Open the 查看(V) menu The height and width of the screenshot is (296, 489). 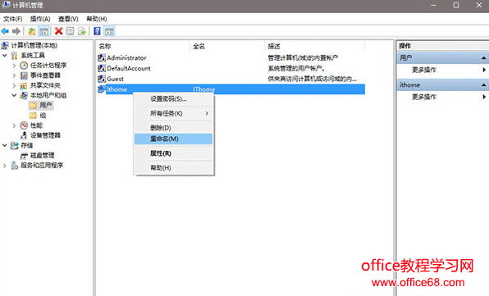pos(68,19)
